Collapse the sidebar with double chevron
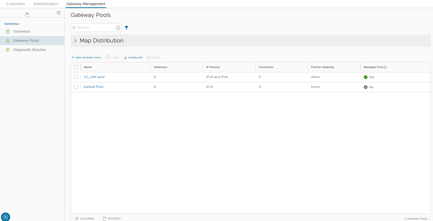Screen dimensions: 433x221 click(x=59, y=13)
